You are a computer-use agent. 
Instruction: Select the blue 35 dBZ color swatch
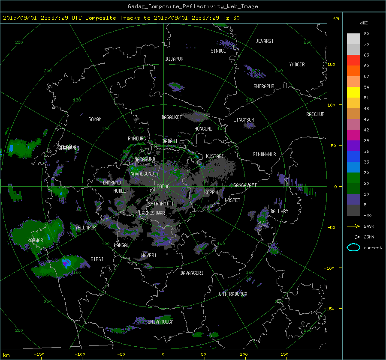[x=353, y=157]
